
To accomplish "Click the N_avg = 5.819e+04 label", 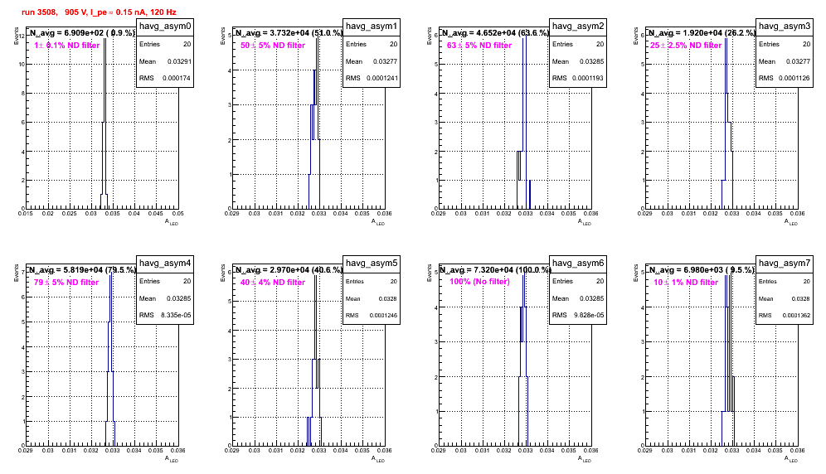I will point(81,269).
